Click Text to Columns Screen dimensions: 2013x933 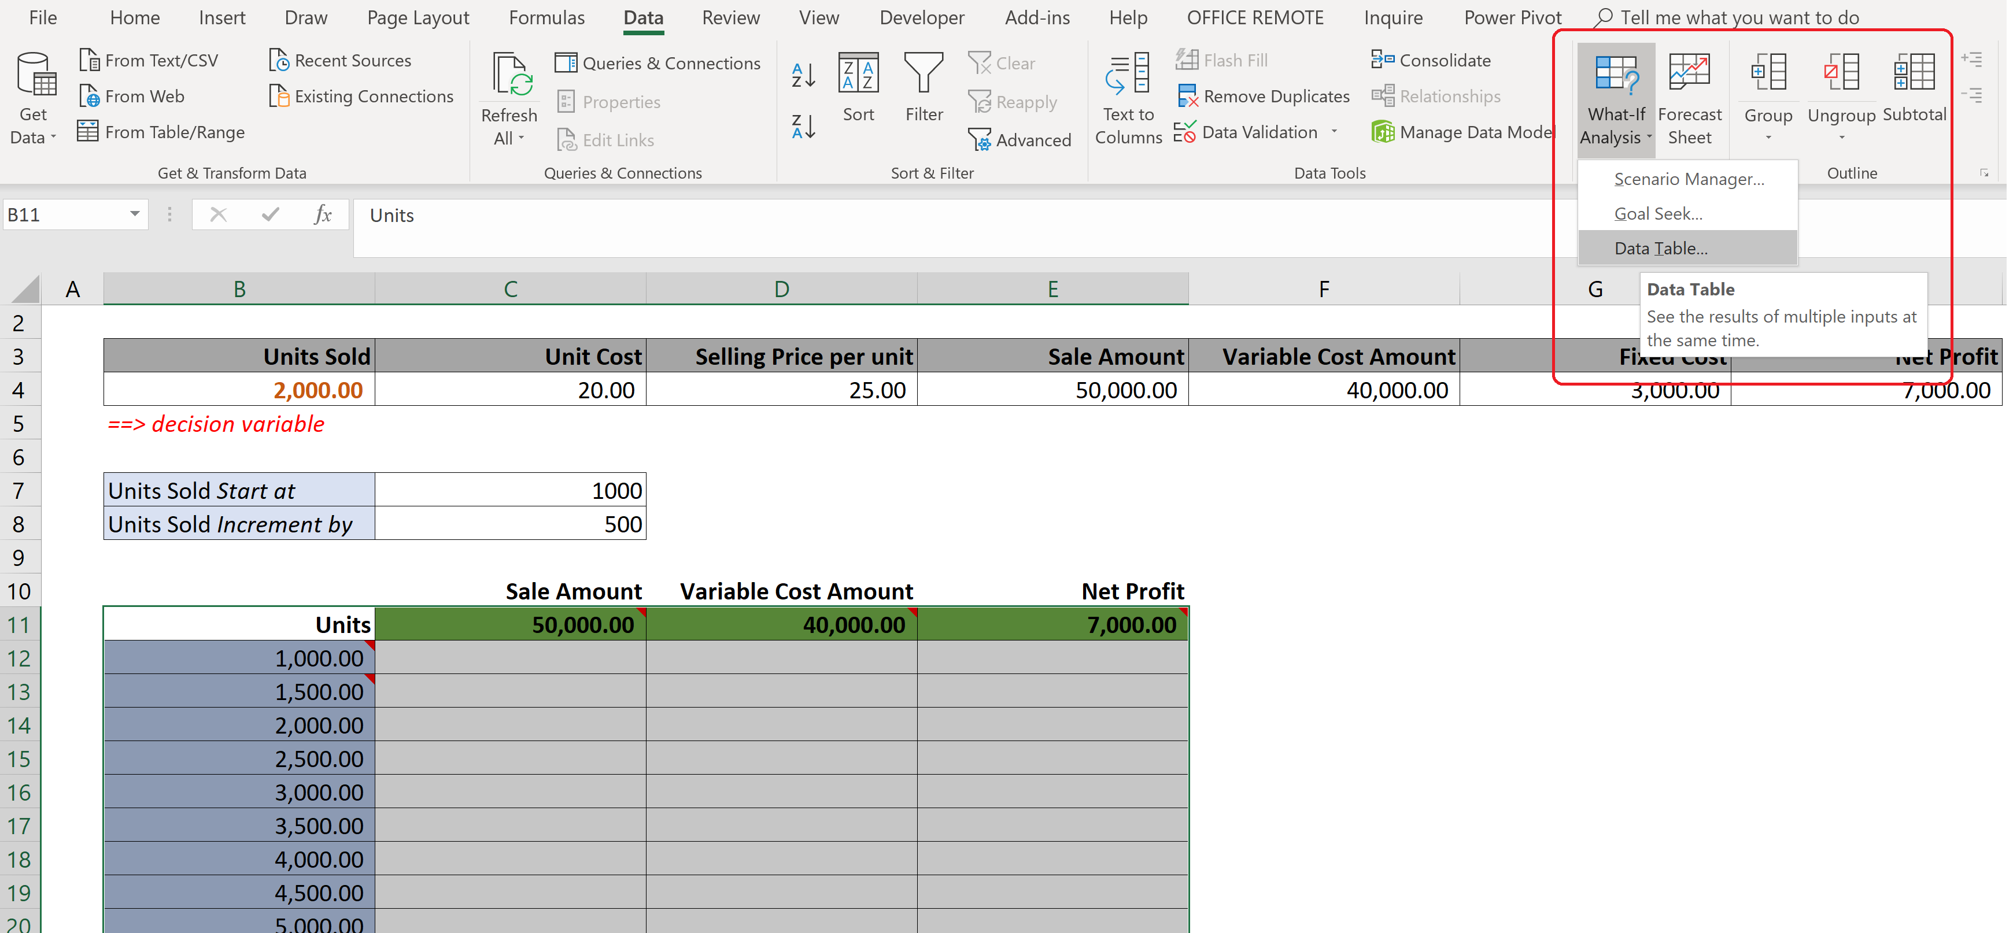tap(1128, 98)
